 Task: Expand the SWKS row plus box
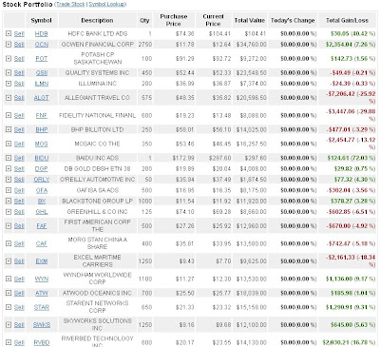tap(9, 325)
